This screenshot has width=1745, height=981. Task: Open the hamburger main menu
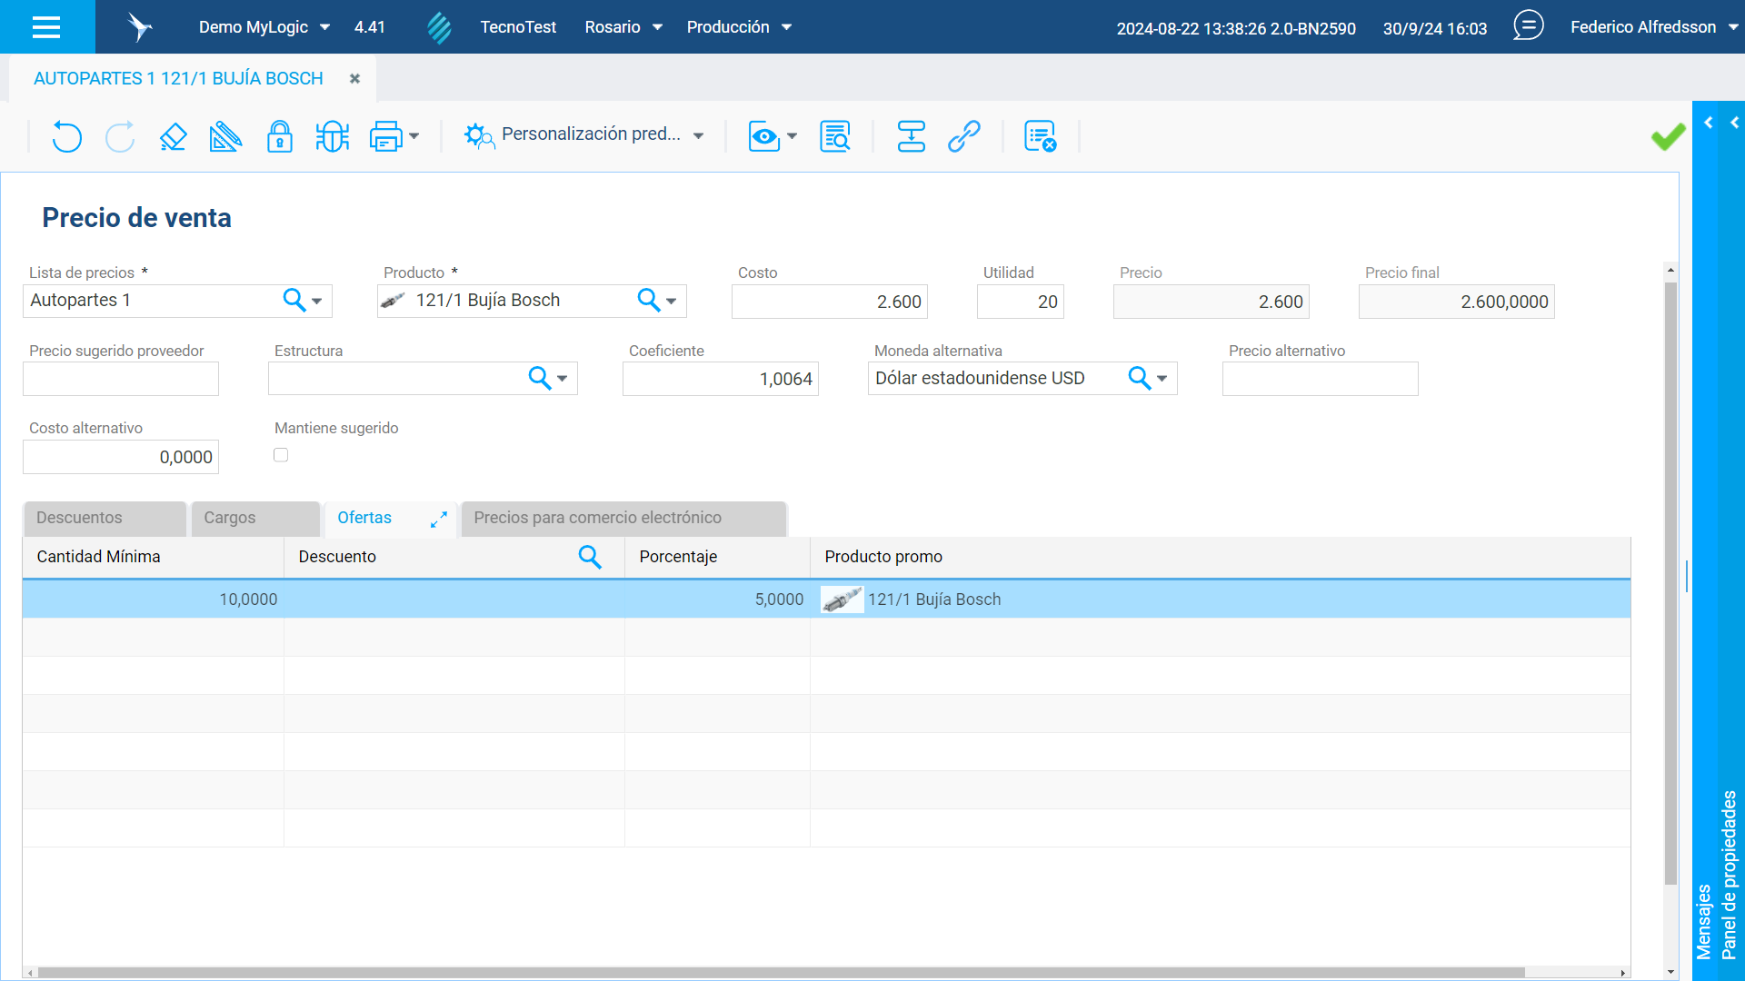[x=46, y=27]
